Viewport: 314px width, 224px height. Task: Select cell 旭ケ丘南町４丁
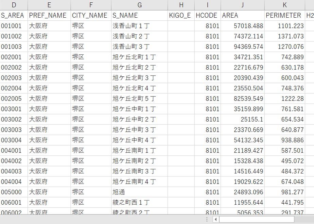pos(140,182)
